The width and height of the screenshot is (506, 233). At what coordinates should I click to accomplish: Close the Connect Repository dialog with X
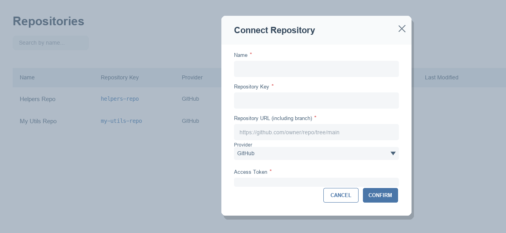(x=402, y=28)
